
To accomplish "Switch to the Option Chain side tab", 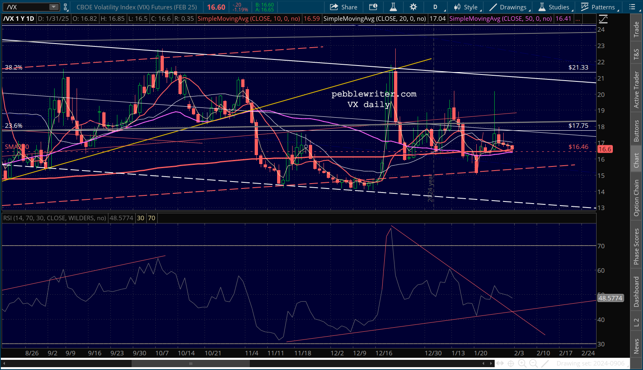I will 636,198.
